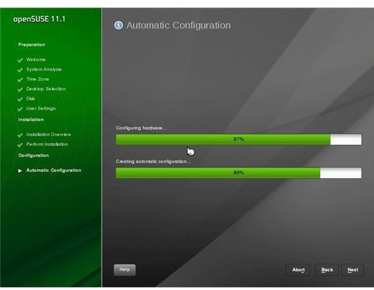Click the Creating automatic configuration... label

coord(153,161)
